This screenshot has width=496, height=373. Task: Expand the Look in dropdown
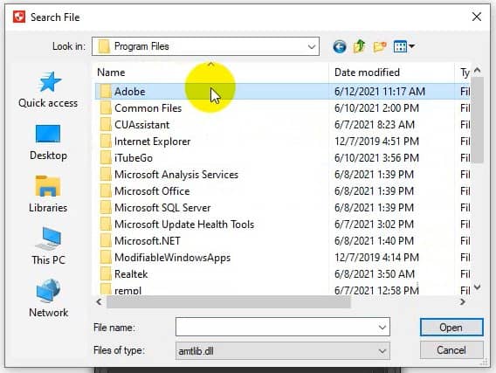311,47
